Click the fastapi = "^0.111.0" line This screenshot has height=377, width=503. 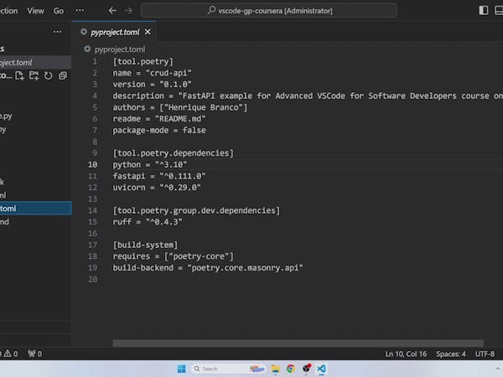coord(159,176)
